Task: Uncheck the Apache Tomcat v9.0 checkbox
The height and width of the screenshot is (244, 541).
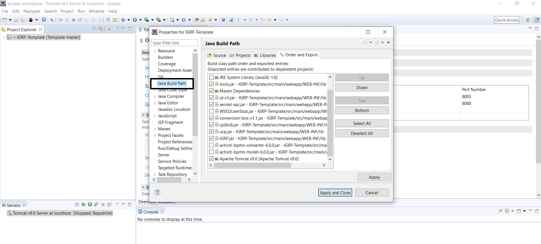Action: pos(211,159)
